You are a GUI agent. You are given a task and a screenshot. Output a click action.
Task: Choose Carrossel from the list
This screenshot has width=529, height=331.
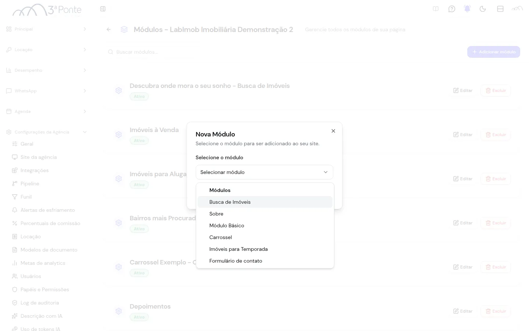pyautogui.click(x=265, y=237)
